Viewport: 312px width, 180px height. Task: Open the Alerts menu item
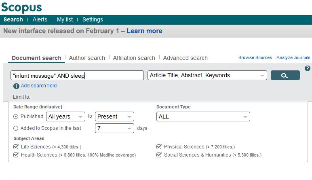[40, 19]
